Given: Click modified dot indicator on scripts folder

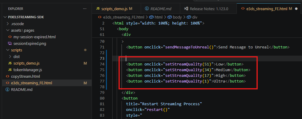Looking at the screenshot, I should [x=85, y=50].
